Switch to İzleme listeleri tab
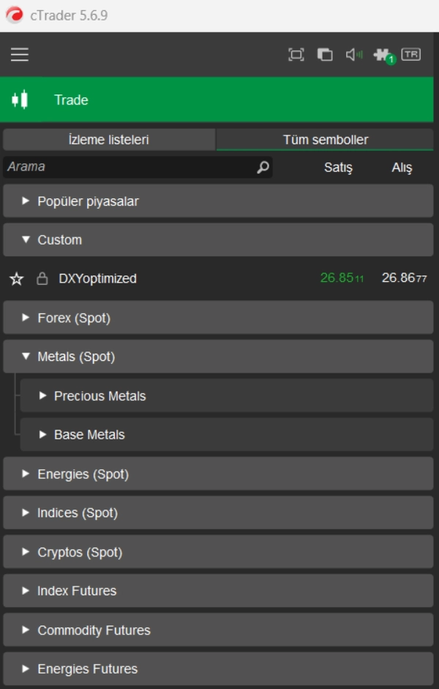The image size is (439, 689). (108, 140)
